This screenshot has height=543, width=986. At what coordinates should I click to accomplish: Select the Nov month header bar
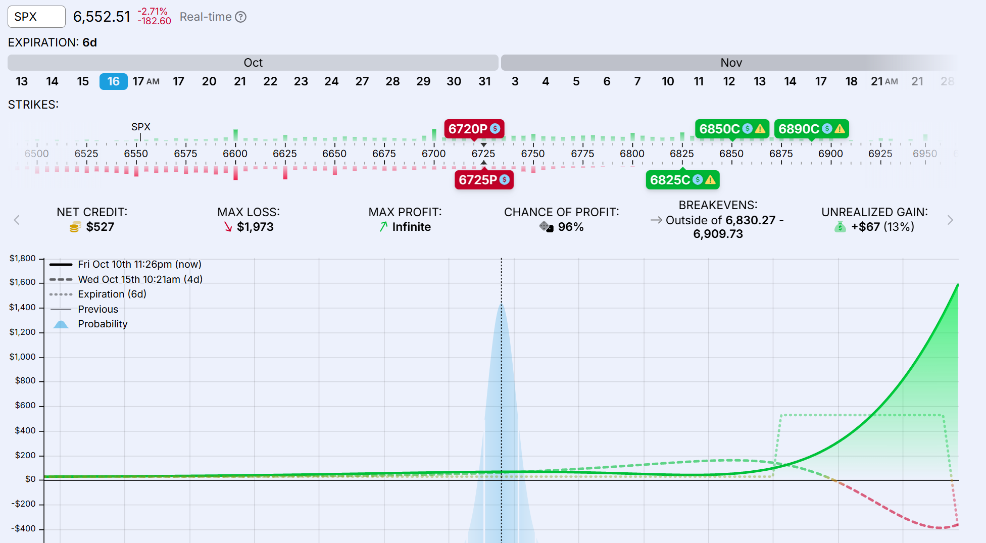[x=730, y=63]
